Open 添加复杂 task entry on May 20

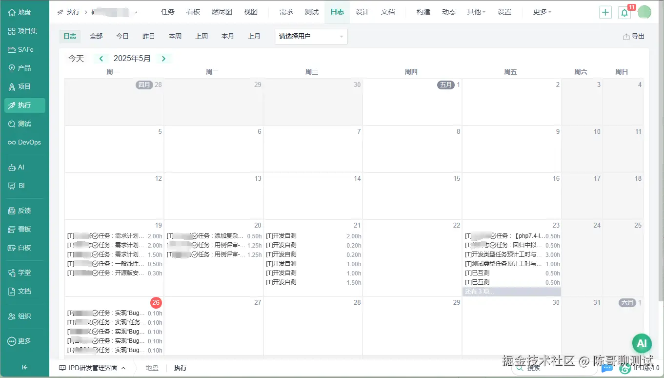(214, 236)
